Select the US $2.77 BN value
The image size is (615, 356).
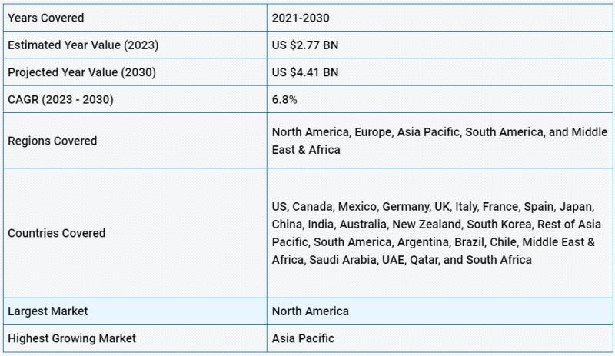point(305,45)
